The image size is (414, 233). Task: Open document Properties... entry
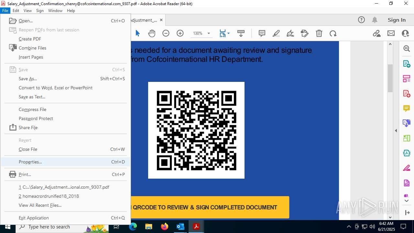click(x=66, y=162)
